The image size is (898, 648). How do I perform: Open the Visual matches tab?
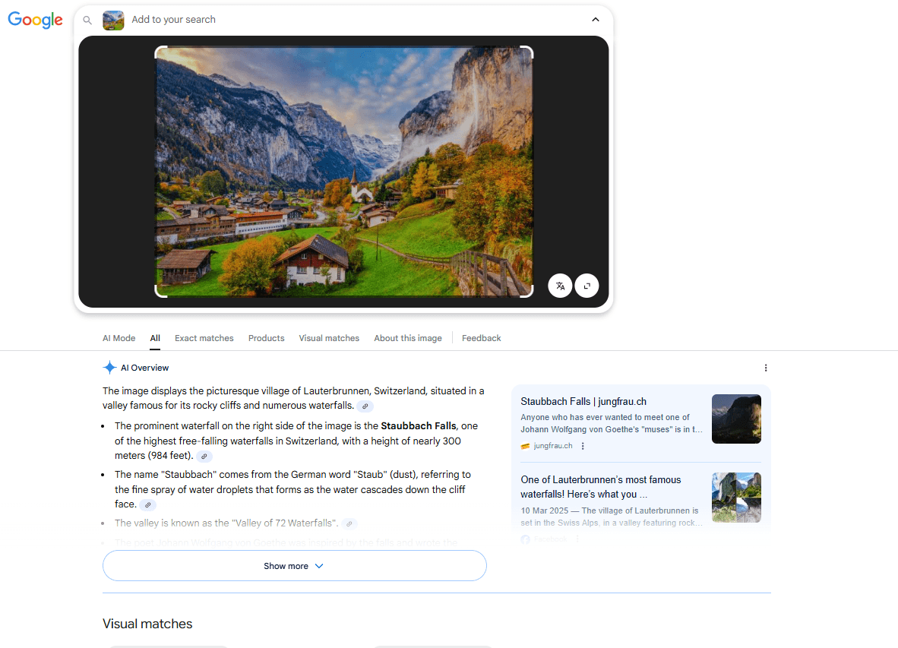click(x=328, y=338)
